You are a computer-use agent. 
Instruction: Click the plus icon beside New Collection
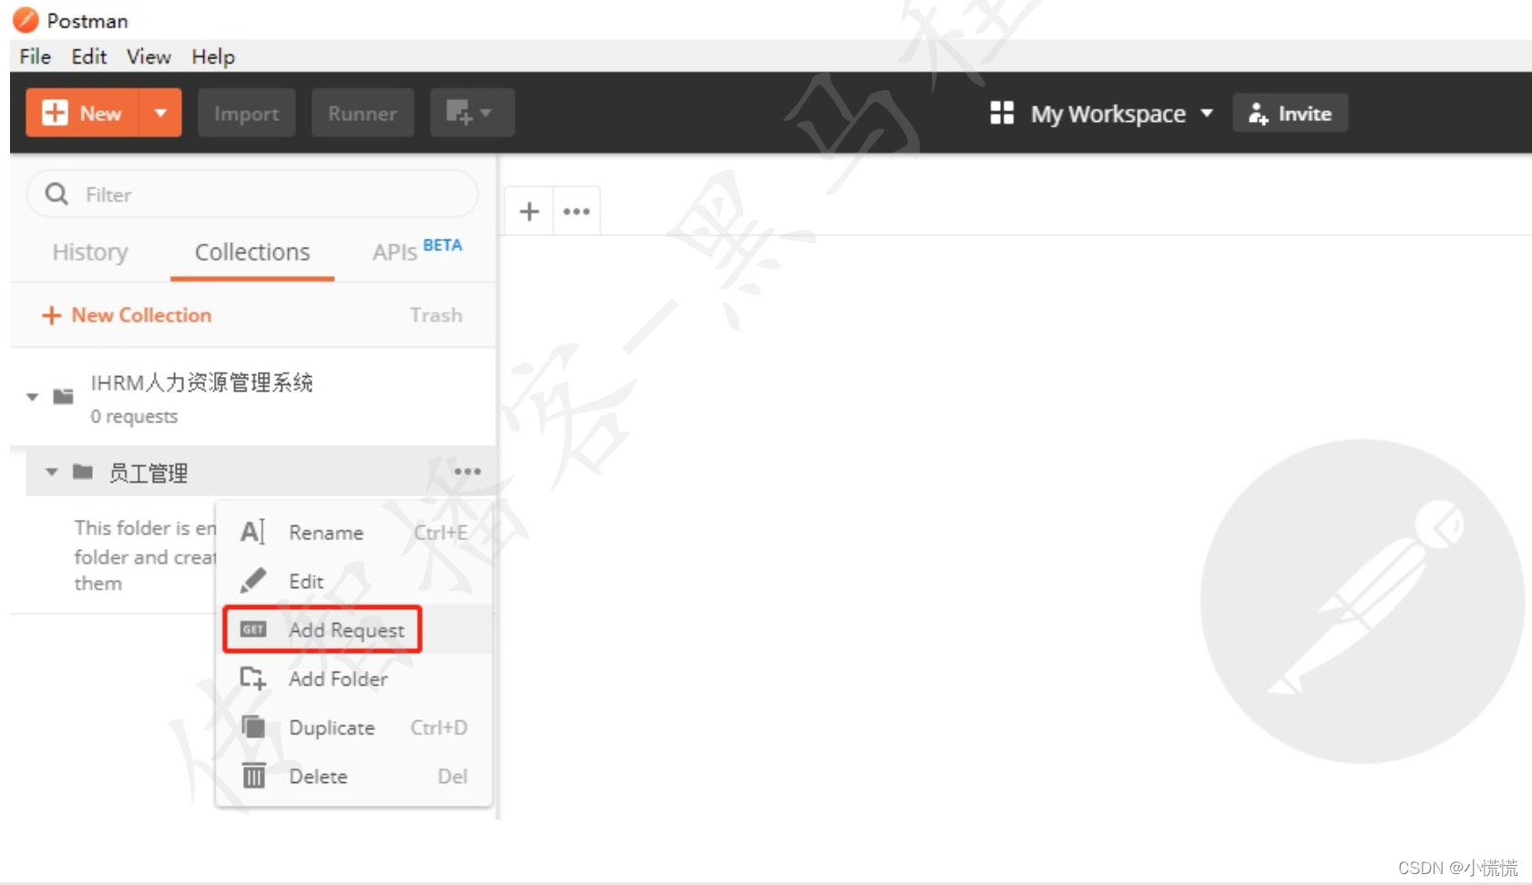point(52,315)
